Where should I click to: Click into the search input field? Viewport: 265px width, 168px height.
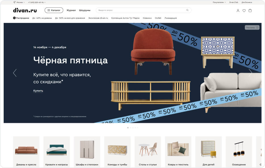[x=141, y=10]
